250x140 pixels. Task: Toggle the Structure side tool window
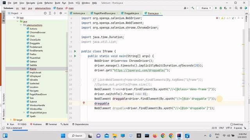[x=4, y=99]
